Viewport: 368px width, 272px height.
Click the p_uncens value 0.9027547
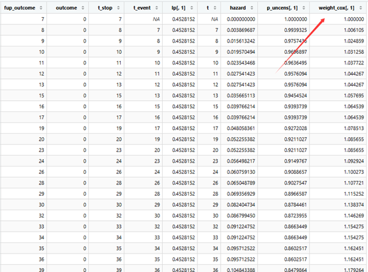pyautogui.click(x=296, y=183)
